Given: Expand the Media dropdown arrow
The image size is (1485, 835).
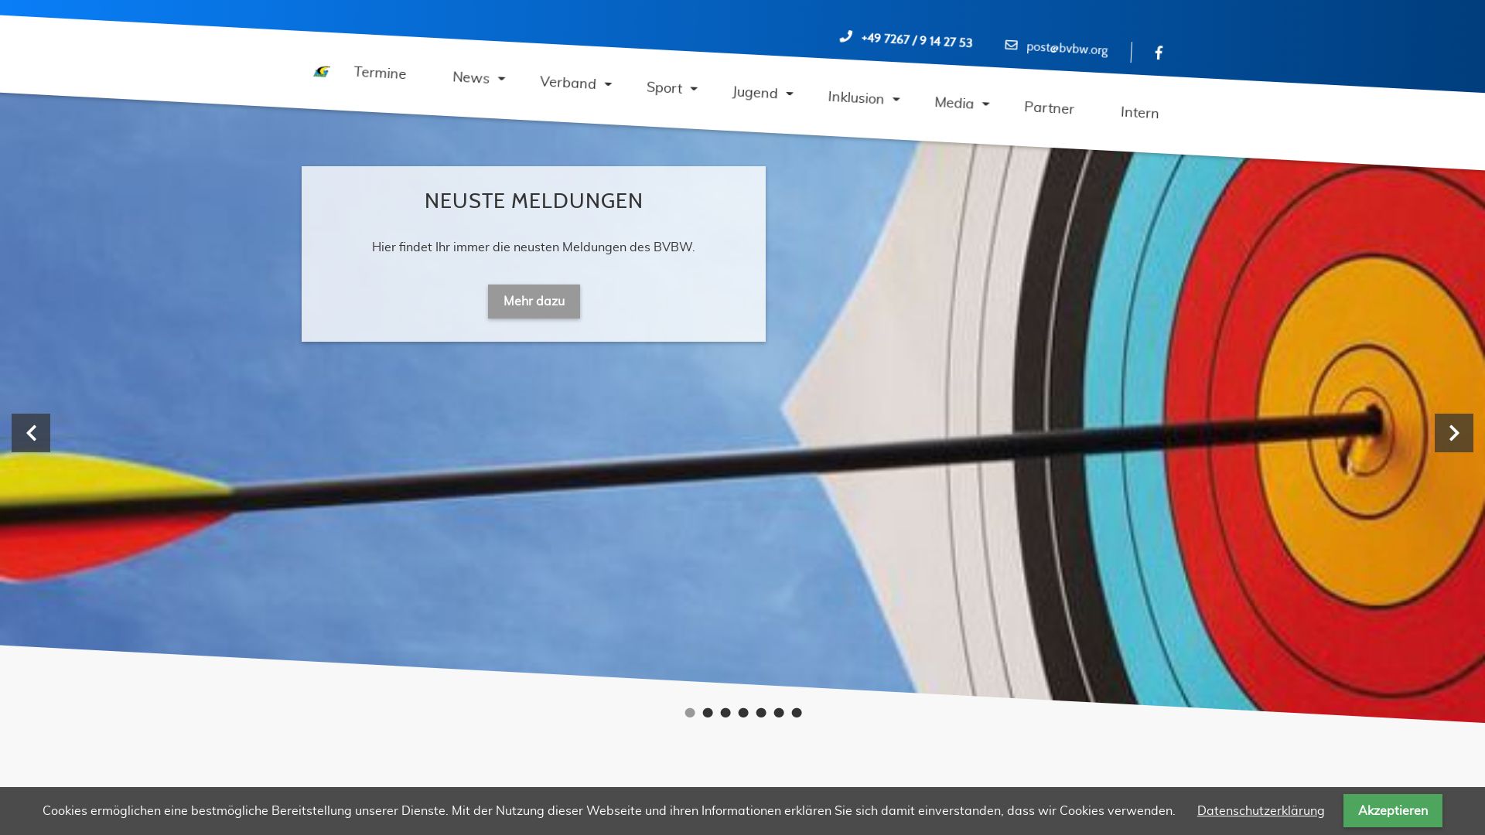Looking at the screenshot, I should 985,104.
